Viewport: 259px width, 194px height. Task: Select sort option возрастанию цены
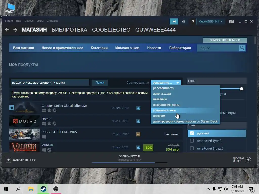[x=185, y=105]
